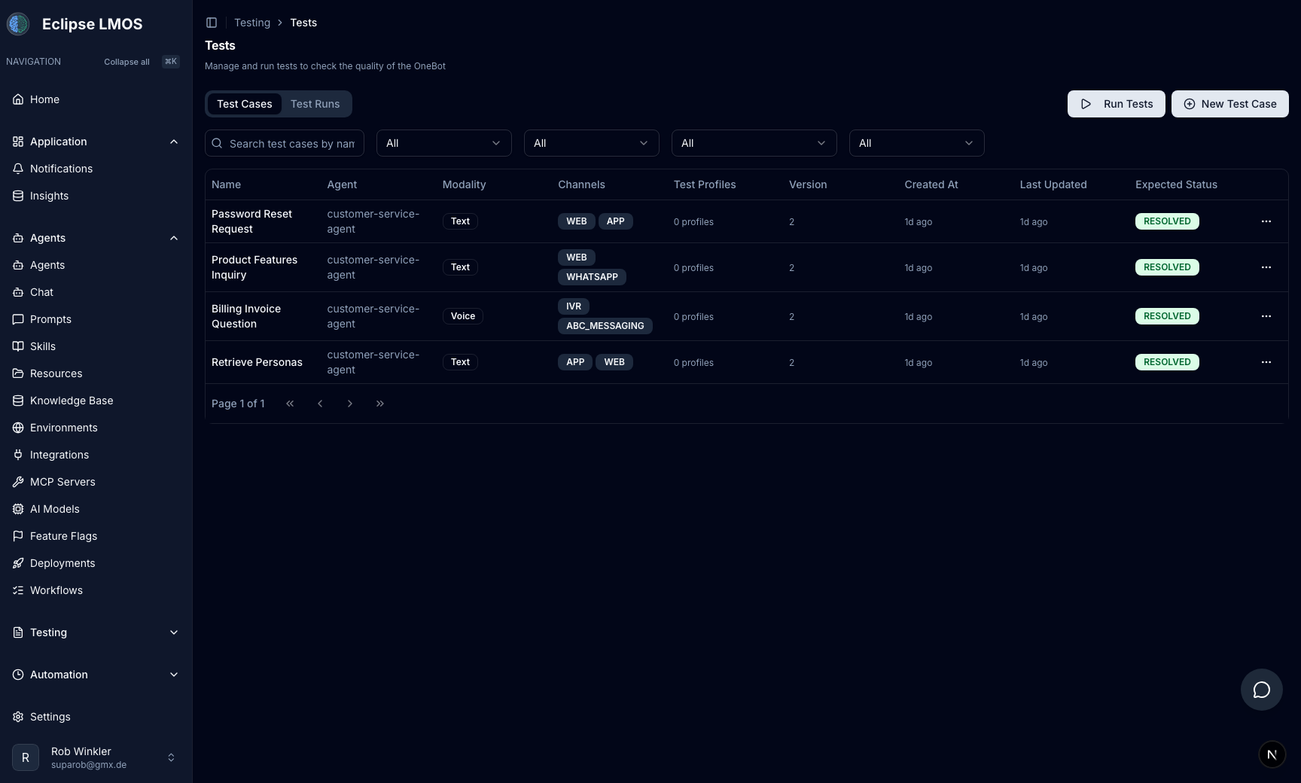
Task: Click the Name column header
Action: (226, 184)
